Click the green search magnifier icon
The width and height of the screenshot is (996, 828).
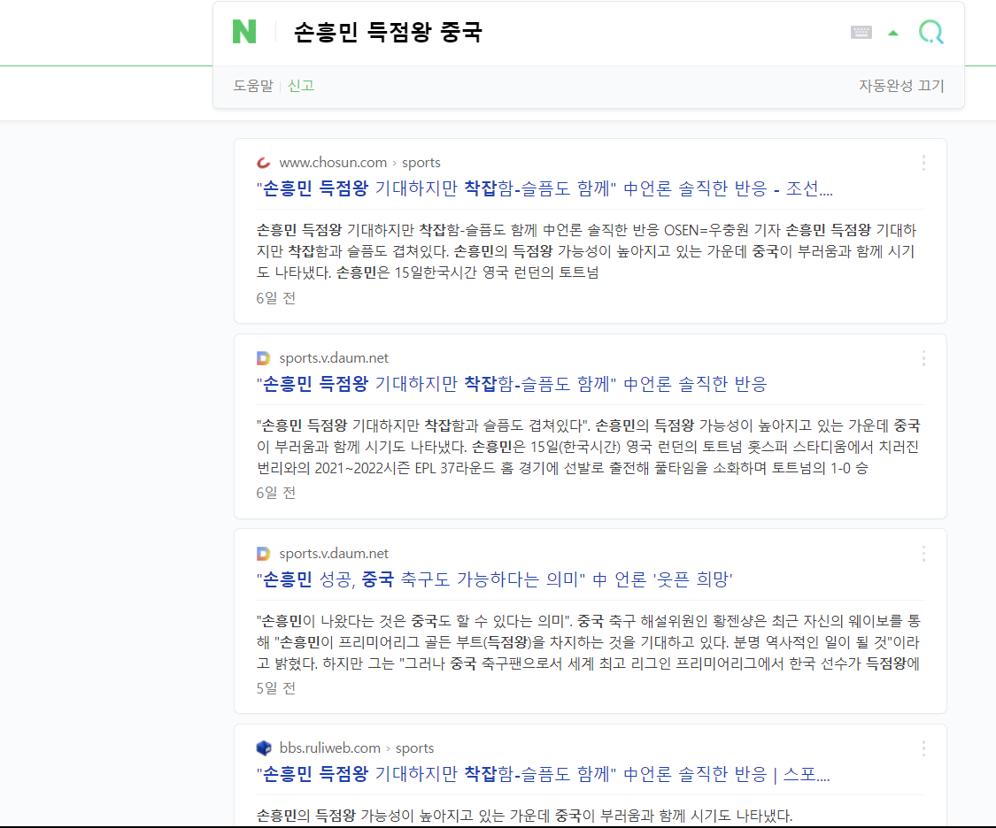tap(930, 32)
